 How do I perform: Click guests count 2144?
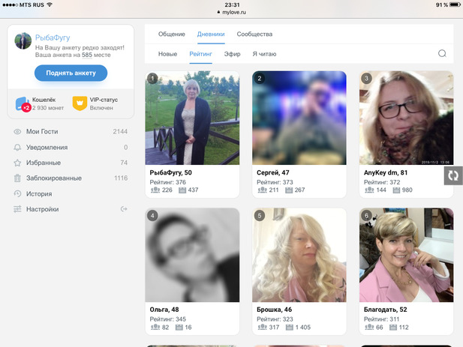coord(120,131)
